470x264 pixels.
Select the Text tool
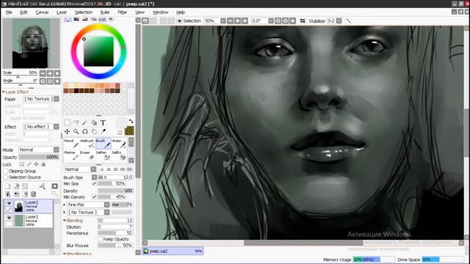[x=103, y=122]
